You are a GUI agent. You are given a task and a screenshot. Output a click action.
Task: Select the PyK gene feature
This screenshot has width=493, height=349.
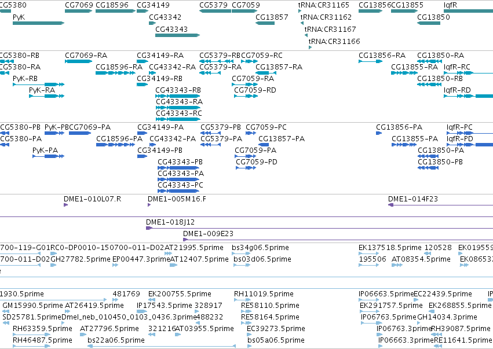38,23
